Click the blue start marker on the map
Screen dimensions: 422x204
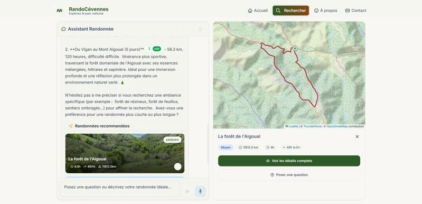click(x=295, y=48)
